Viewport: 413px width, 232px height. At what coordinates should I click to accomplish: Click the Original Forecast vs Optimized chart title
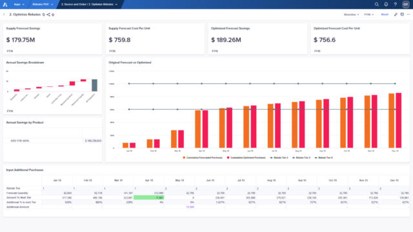click(130, 63)
